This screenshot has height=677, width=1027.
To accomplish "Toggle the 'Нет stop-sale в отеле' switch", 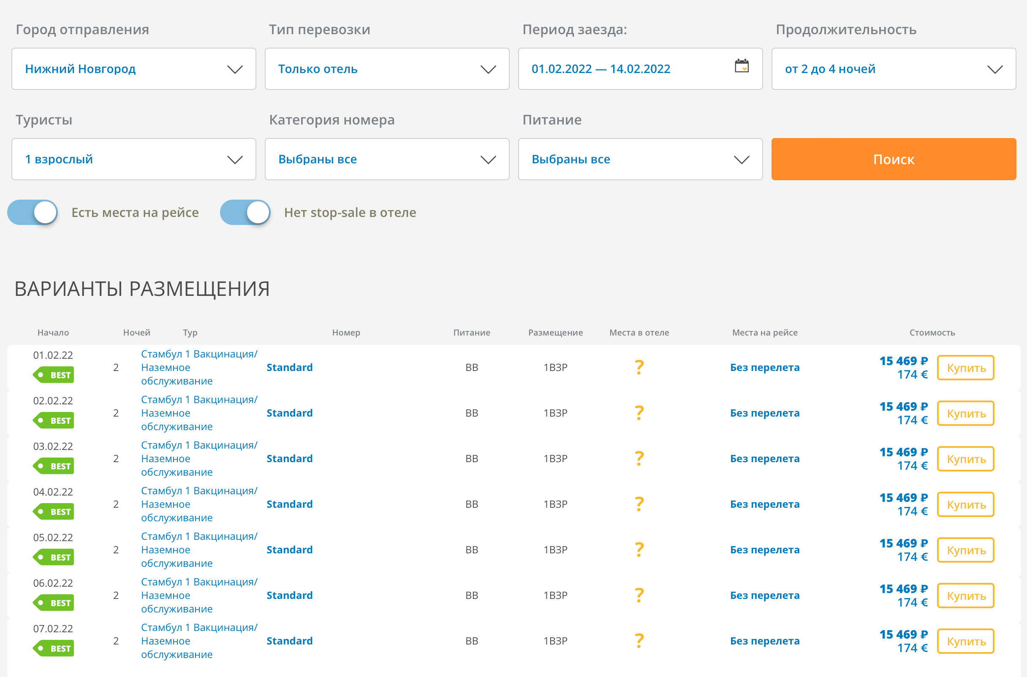I will (245, 212).
